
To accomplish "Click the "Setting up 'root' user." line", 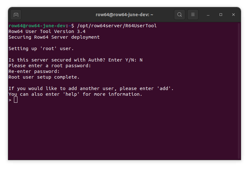I will tap(41, 49).
